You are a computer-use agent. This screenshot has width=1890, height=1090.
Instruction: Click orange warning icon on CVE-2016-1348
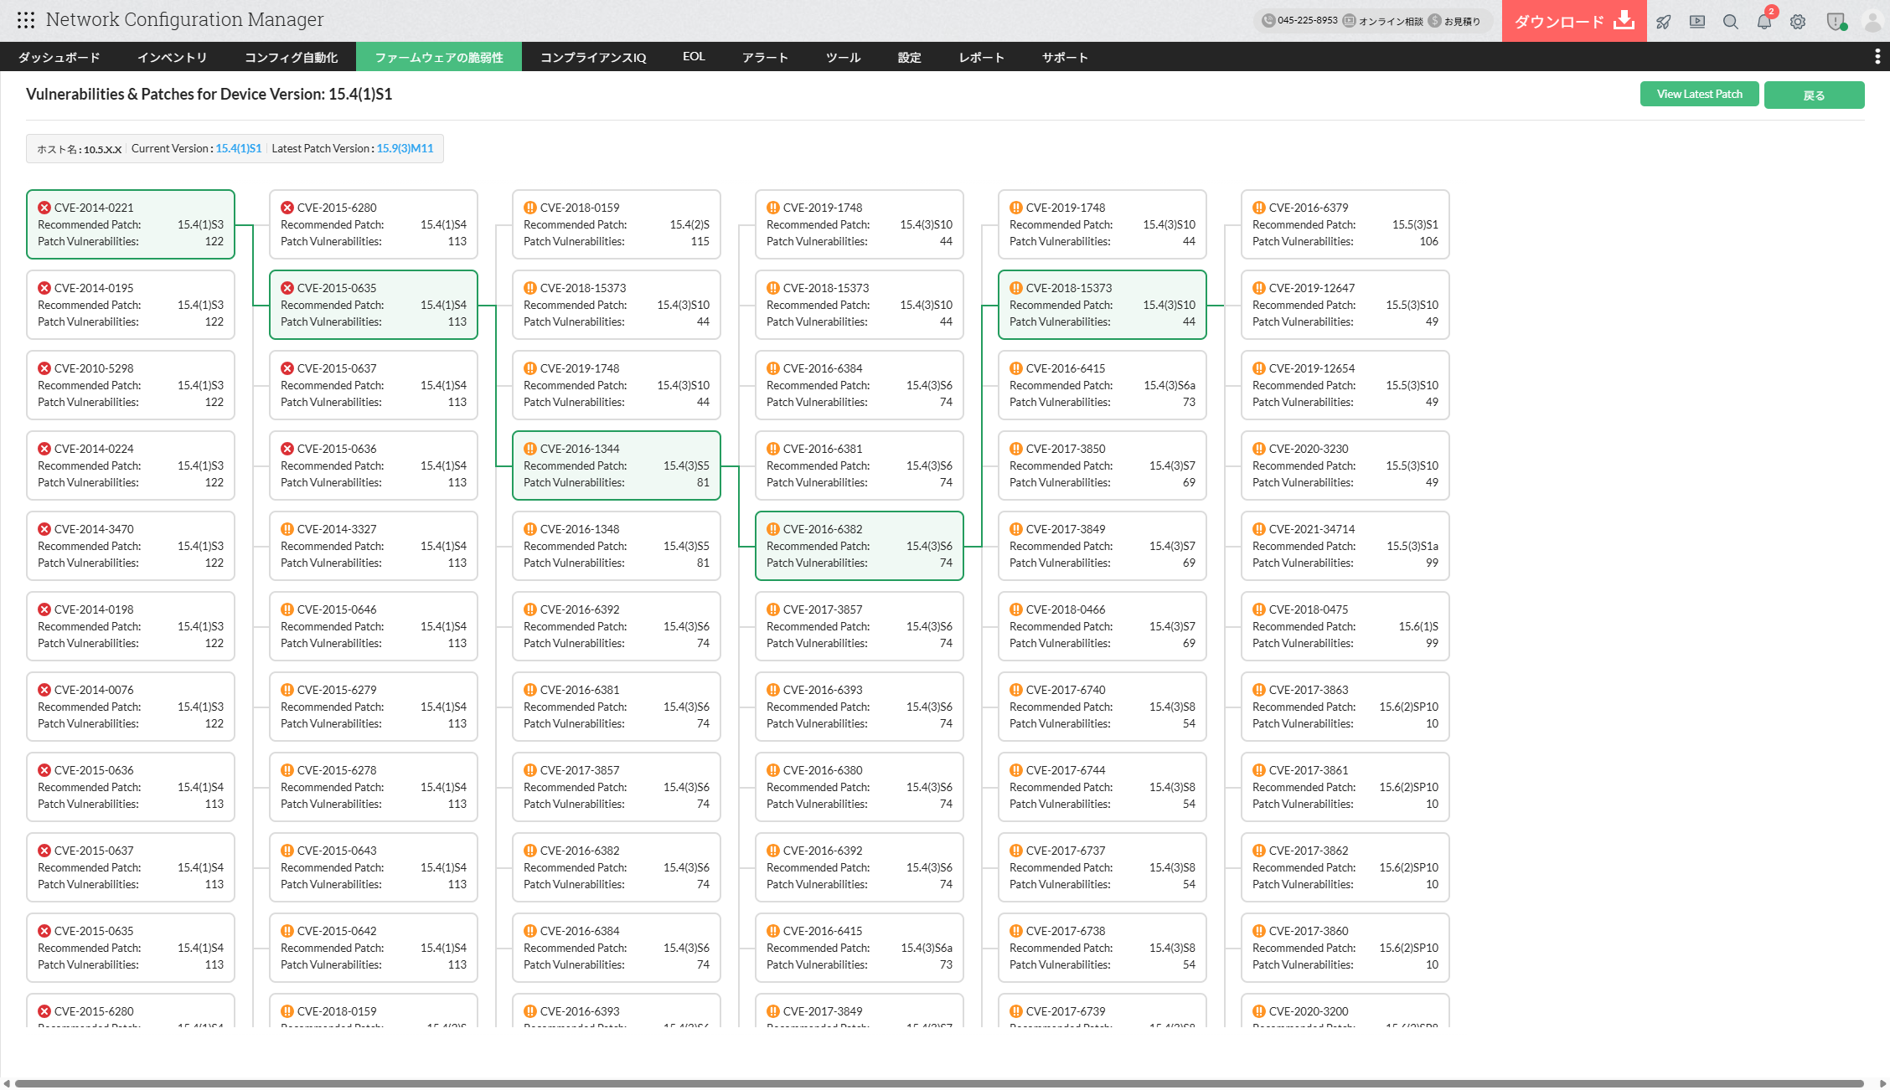tap(530, 529)
